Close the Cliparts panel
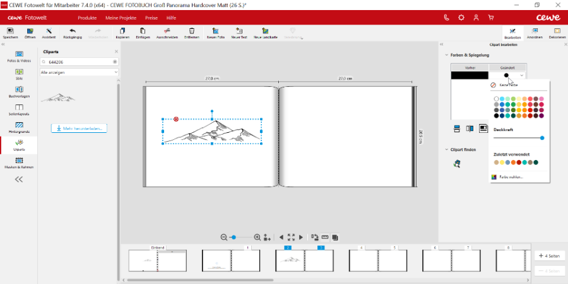This screenshot has height=284, width=568. click(116, 52)
